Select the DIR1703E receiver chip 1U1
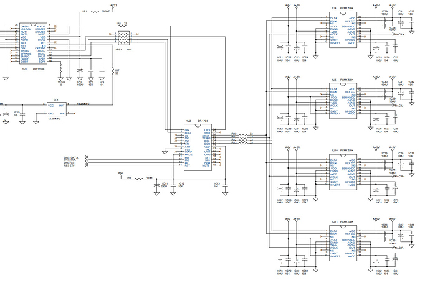 coord(33,44)
